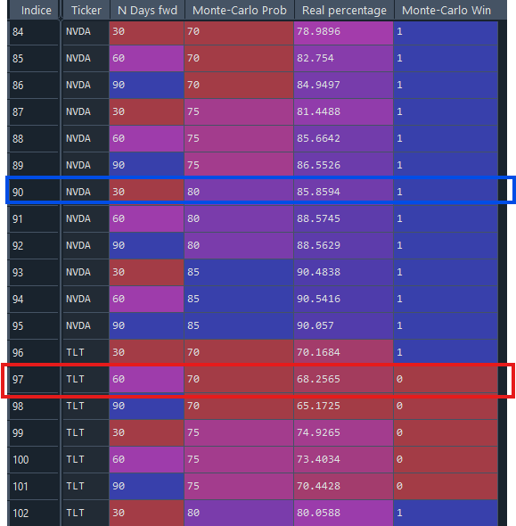Select the N Days fwd cell in row 101
This screenshot has height=526, width=516.
[x=146, y=486]
